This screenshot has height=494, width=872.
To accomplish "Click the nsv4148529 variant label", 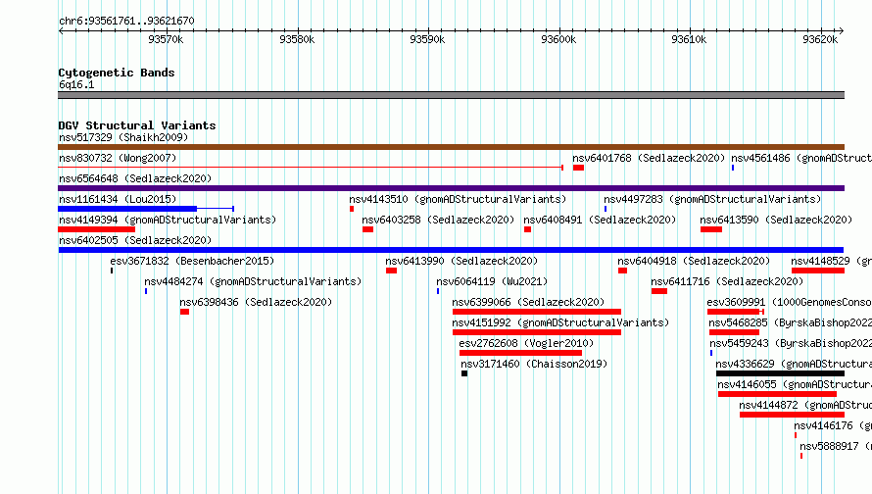I will [832, 261].
